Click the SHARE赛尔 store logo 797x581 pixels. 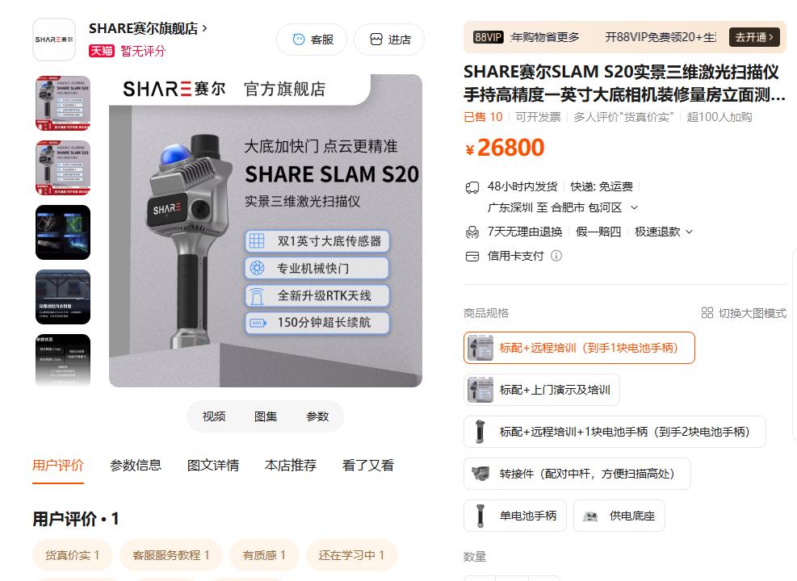tap(54, 40)
